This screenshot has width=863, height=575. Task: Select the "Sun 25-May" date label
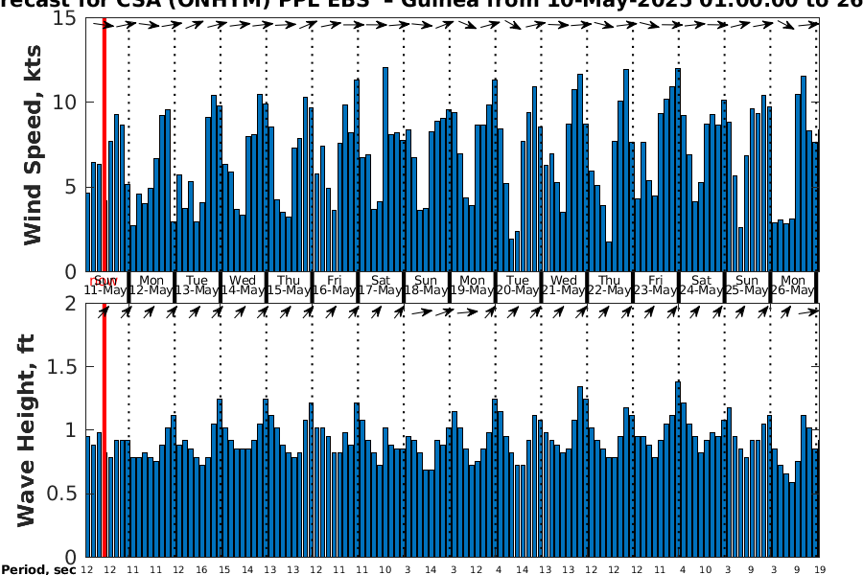747,286
